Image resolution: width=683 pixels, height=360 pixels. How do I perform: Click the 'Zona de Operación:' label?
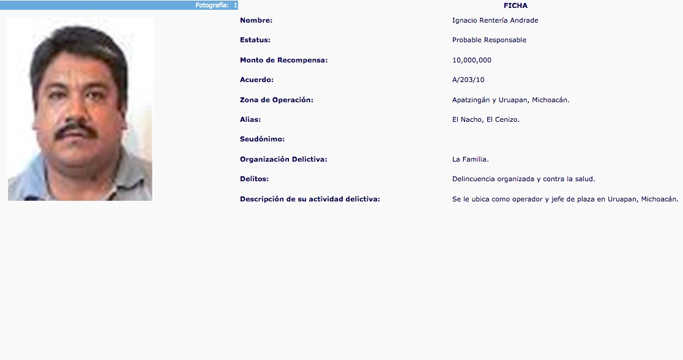click(x=277, y=100)
